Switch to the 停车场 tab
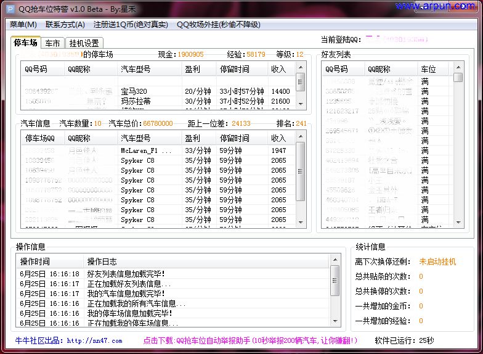Image resolution: width=483 pixels, height=354 pixels. pyautogui.click(x=26, y=43)
